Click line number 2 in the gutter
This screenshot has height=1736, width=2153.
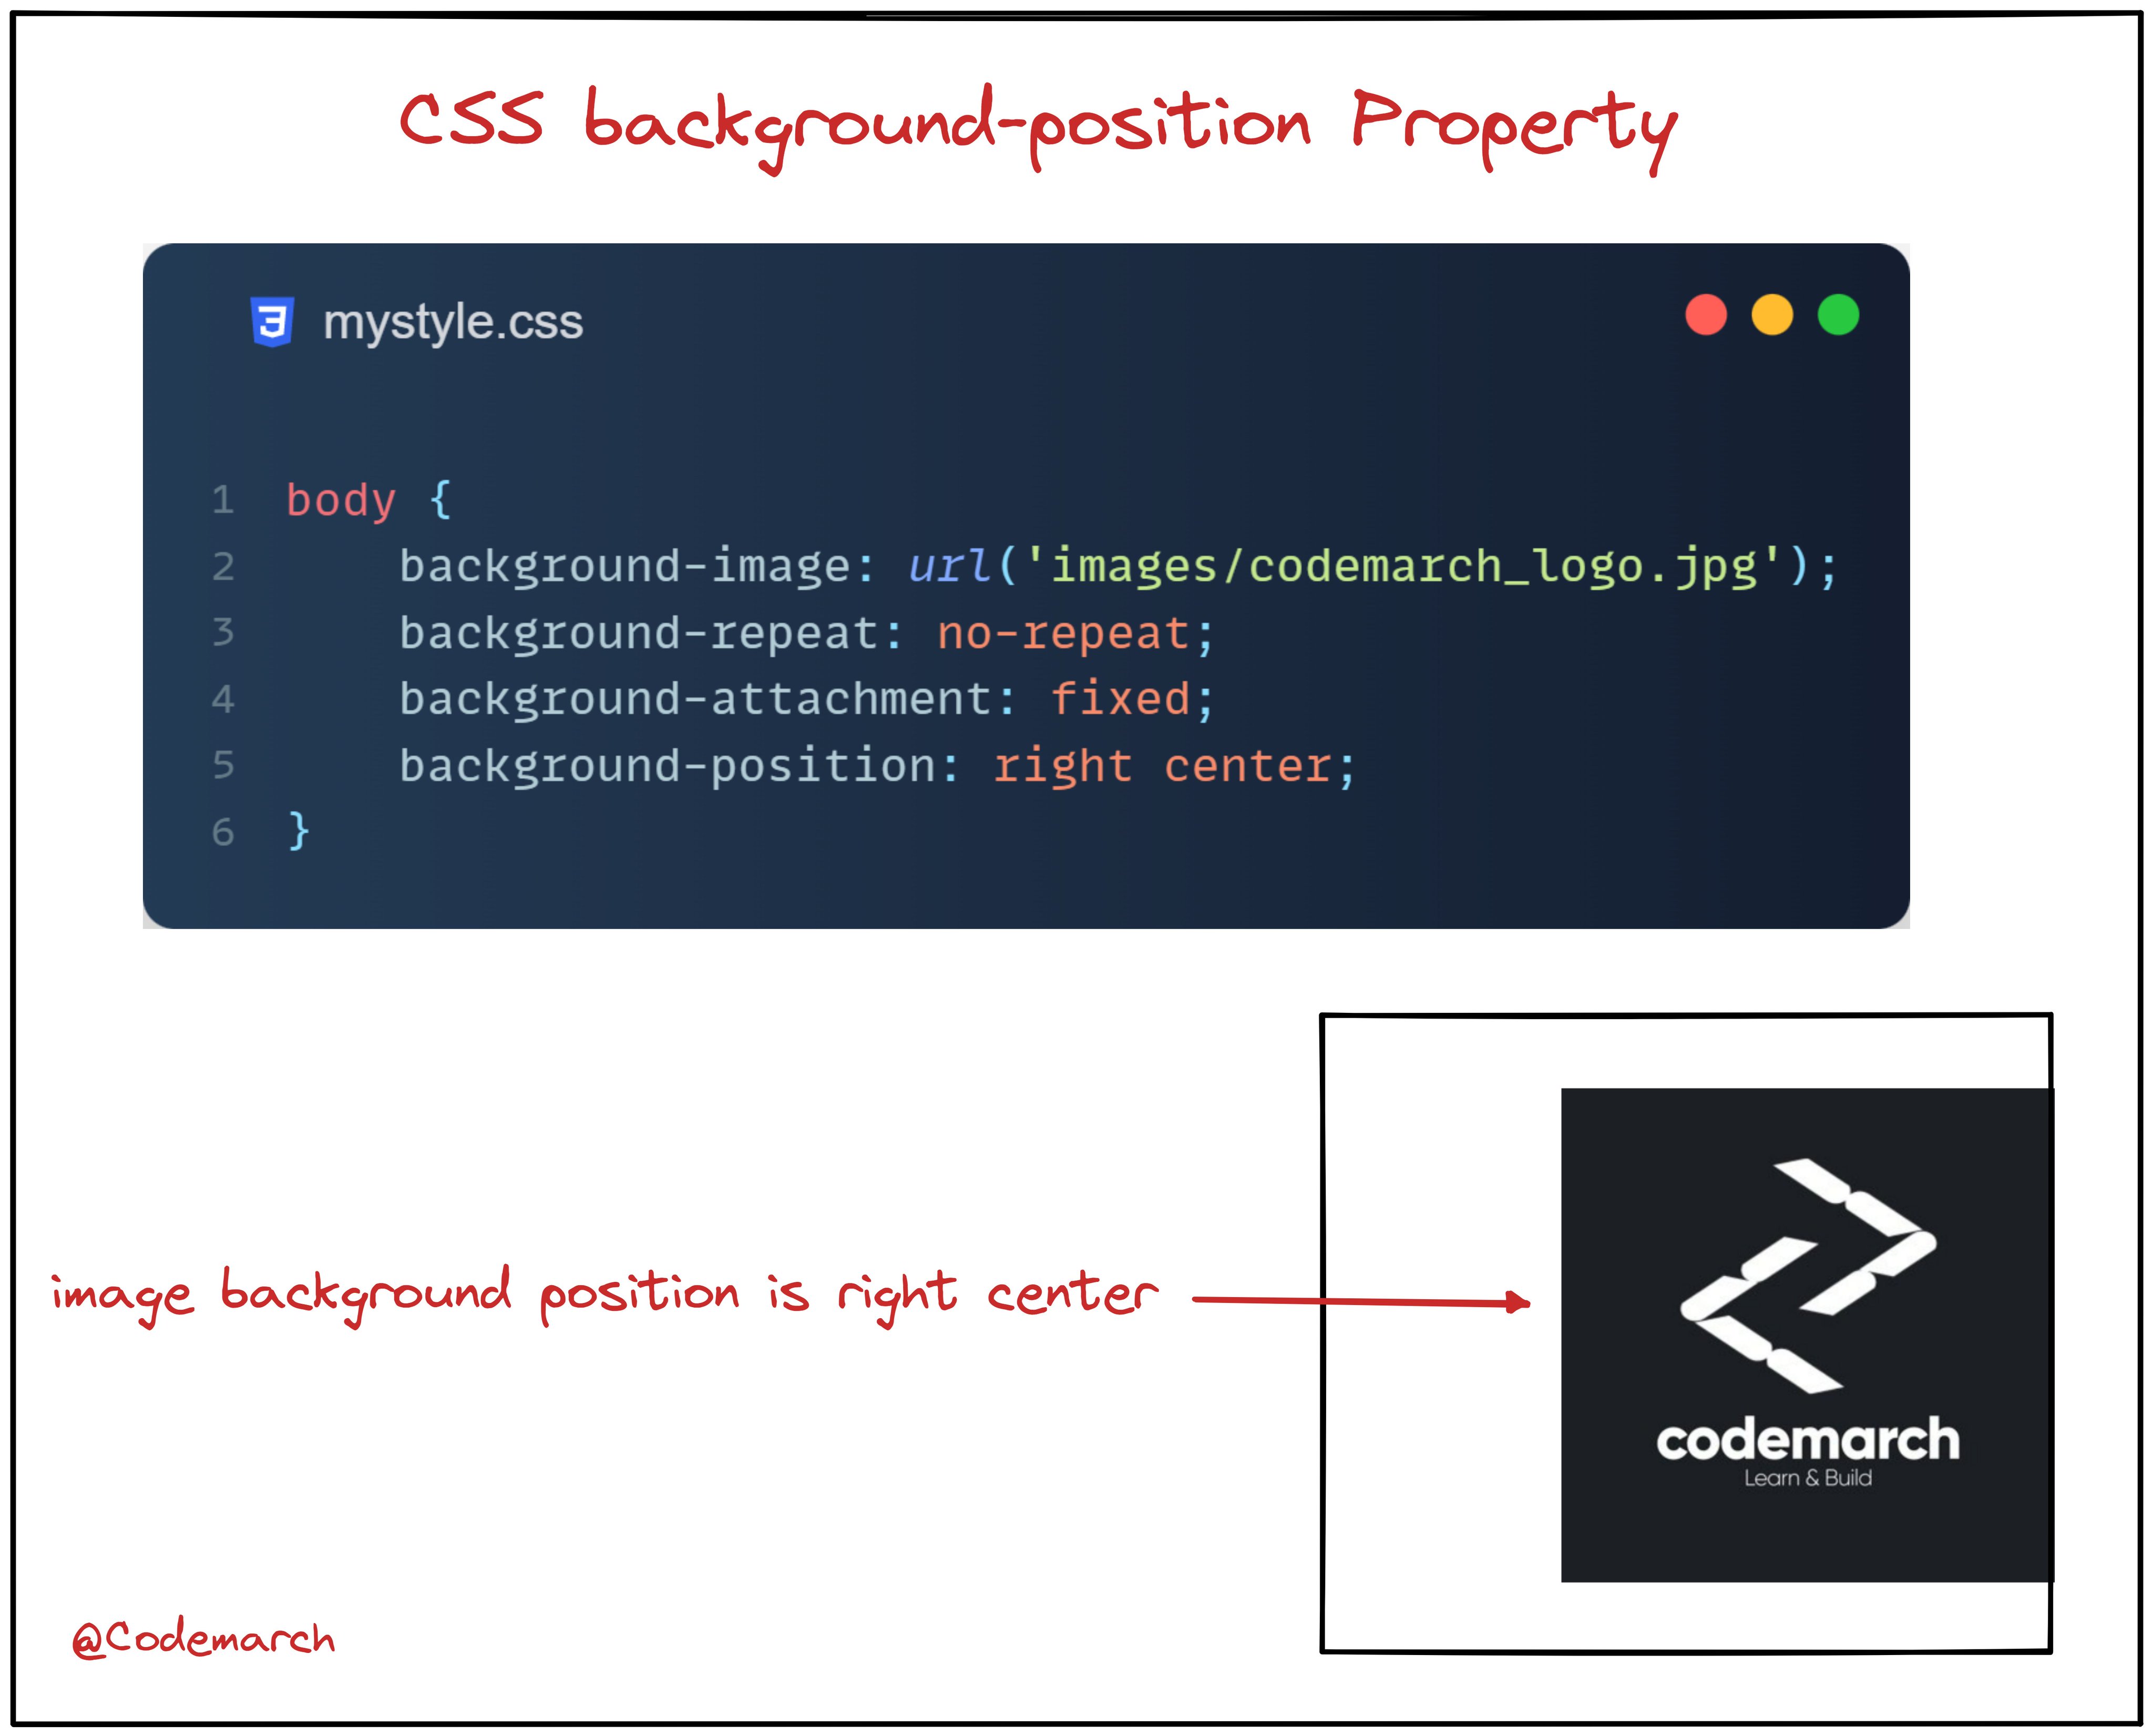pyautogui.click(x=222, y=567)
